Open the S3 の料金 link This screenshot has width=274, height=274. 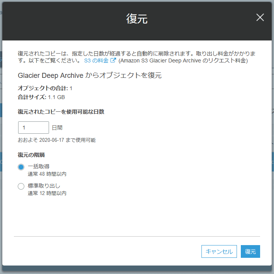tap(96, 61)
